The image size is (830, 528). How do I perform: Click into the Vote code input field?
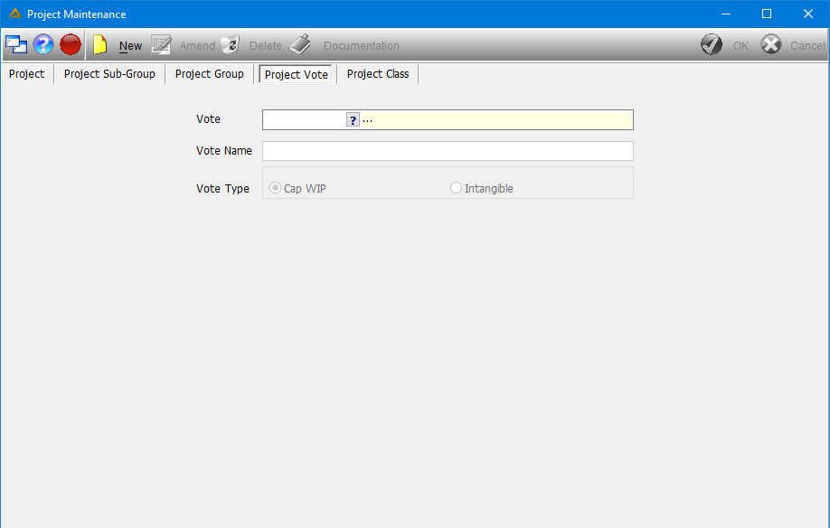pyautogui.click(x=305, y=120)
